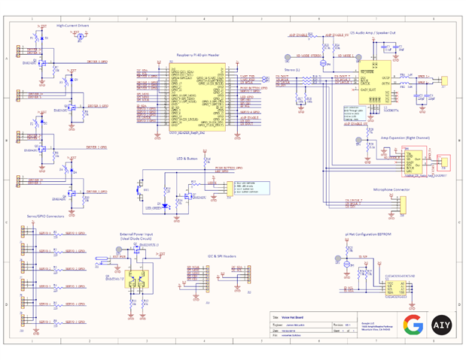Click the ideal diode MOSFET above Q6 block

click(137, 249)
